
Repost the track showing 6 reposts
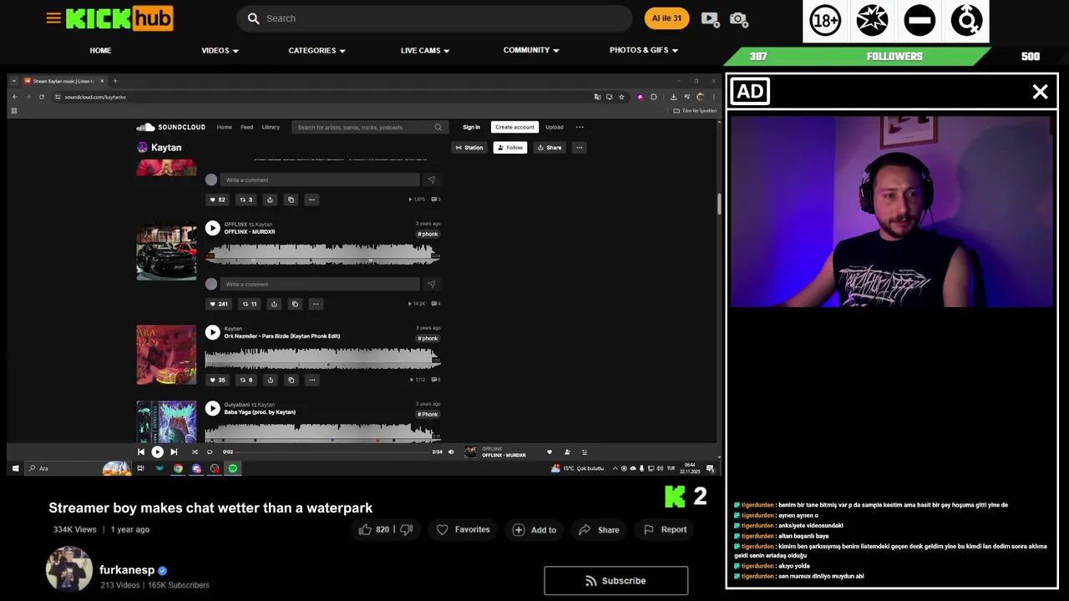(246, 380)
